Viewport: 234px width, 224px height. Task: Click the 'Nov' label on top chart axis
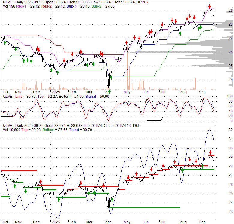[x=18, y=92]
